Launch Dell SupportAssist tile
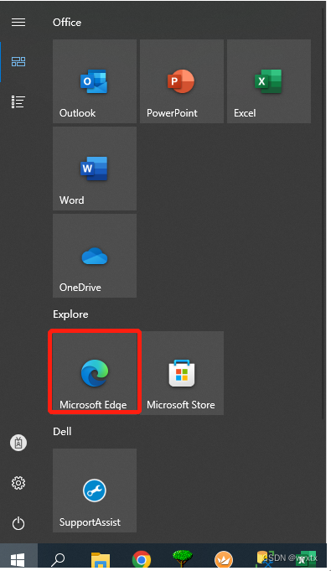The image size is (331, 571). tap(95, 491)
